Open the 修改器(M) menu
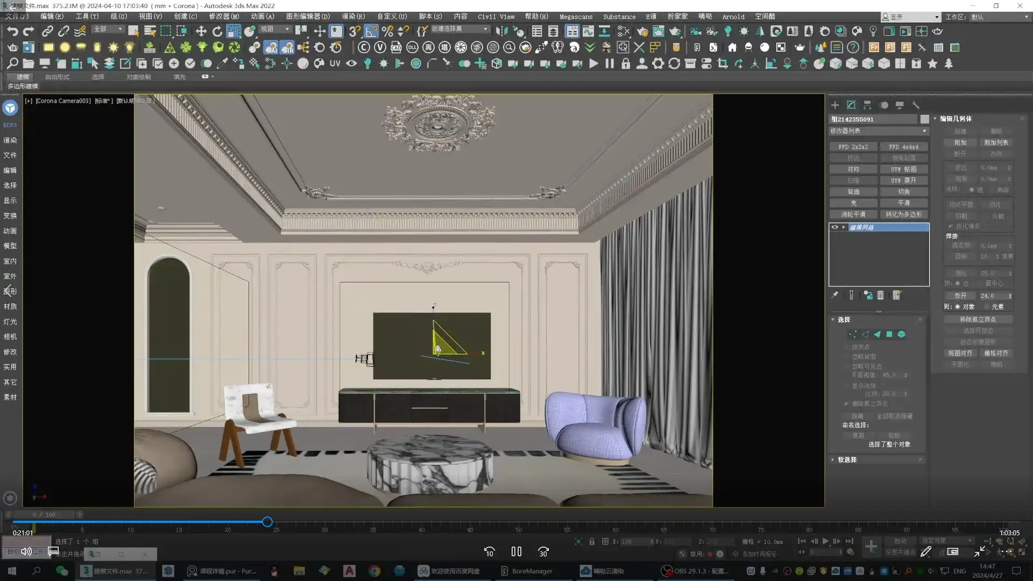1033x581 pixels. tap(224, 17)
